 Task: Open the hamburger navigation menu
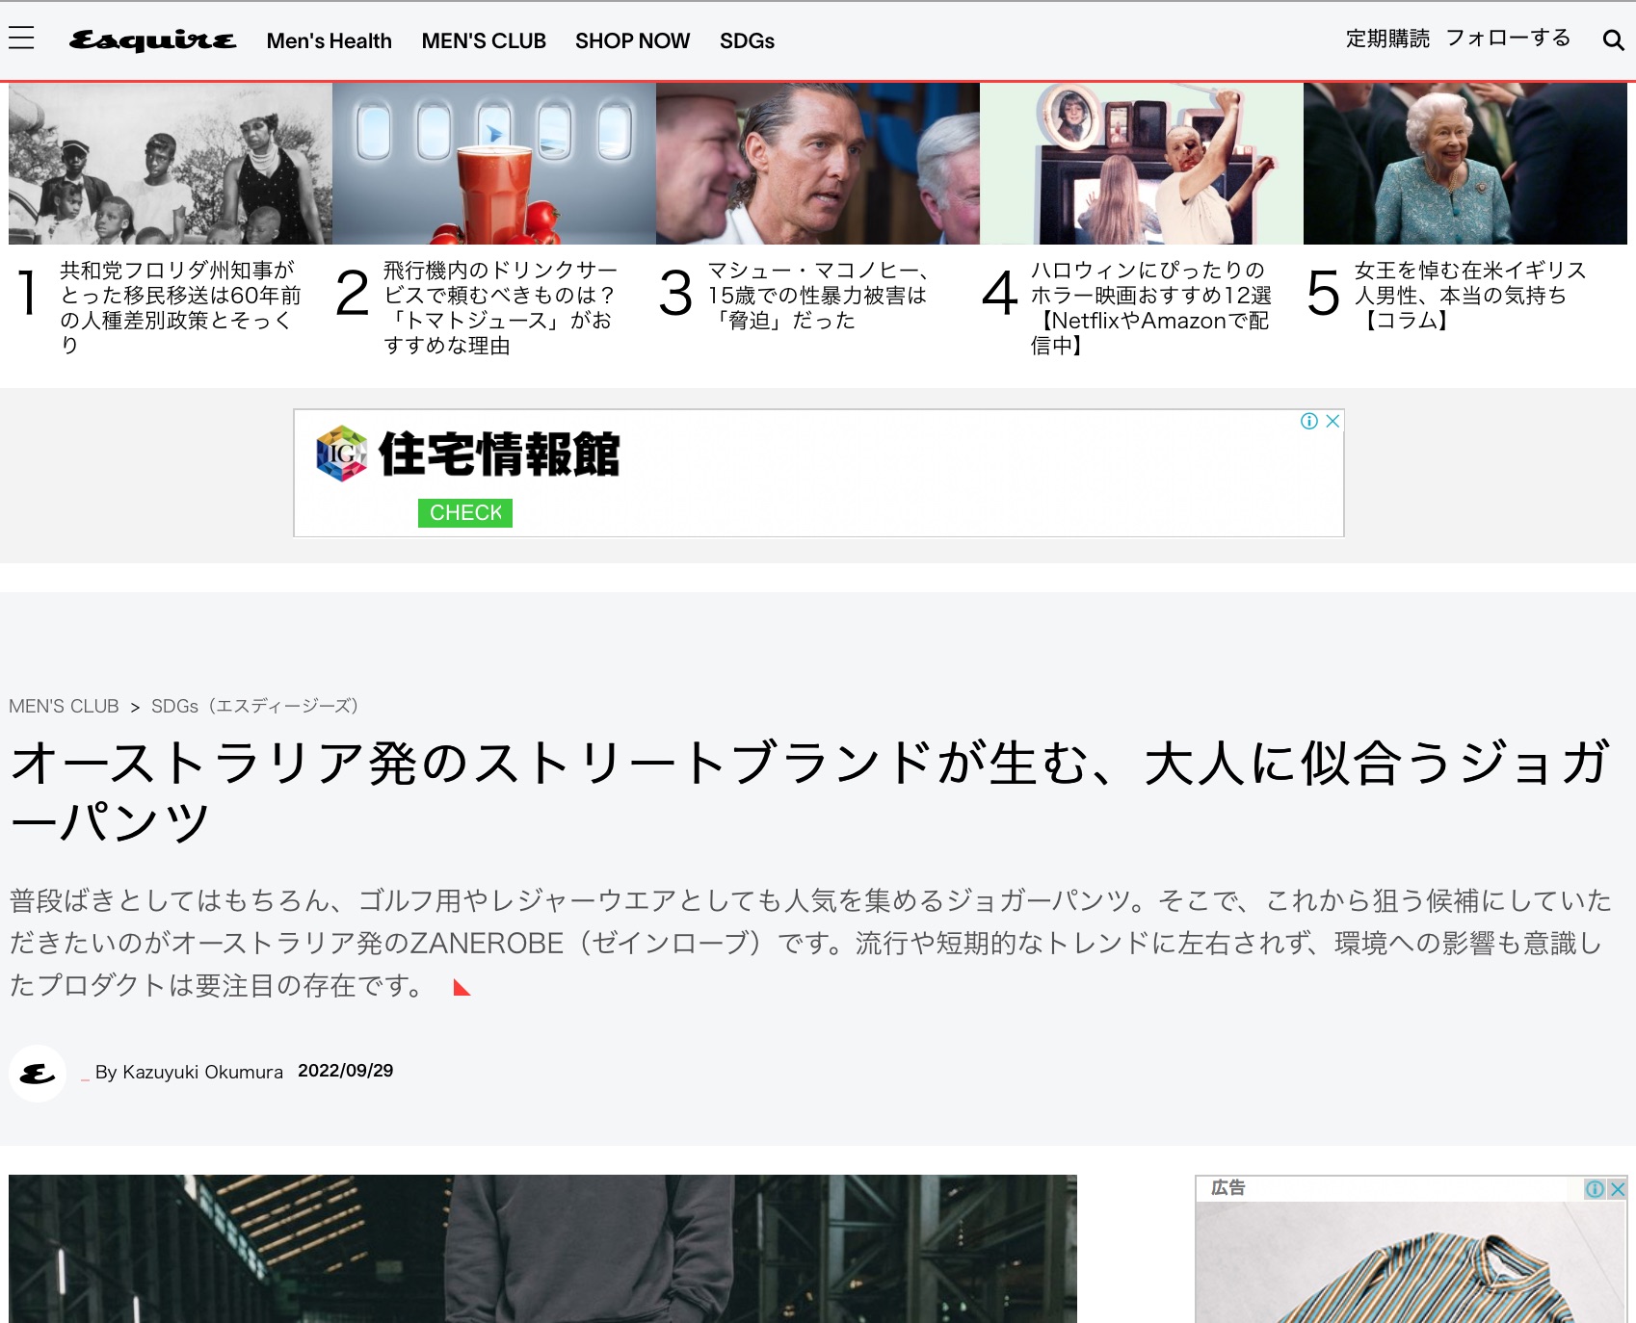21,39
